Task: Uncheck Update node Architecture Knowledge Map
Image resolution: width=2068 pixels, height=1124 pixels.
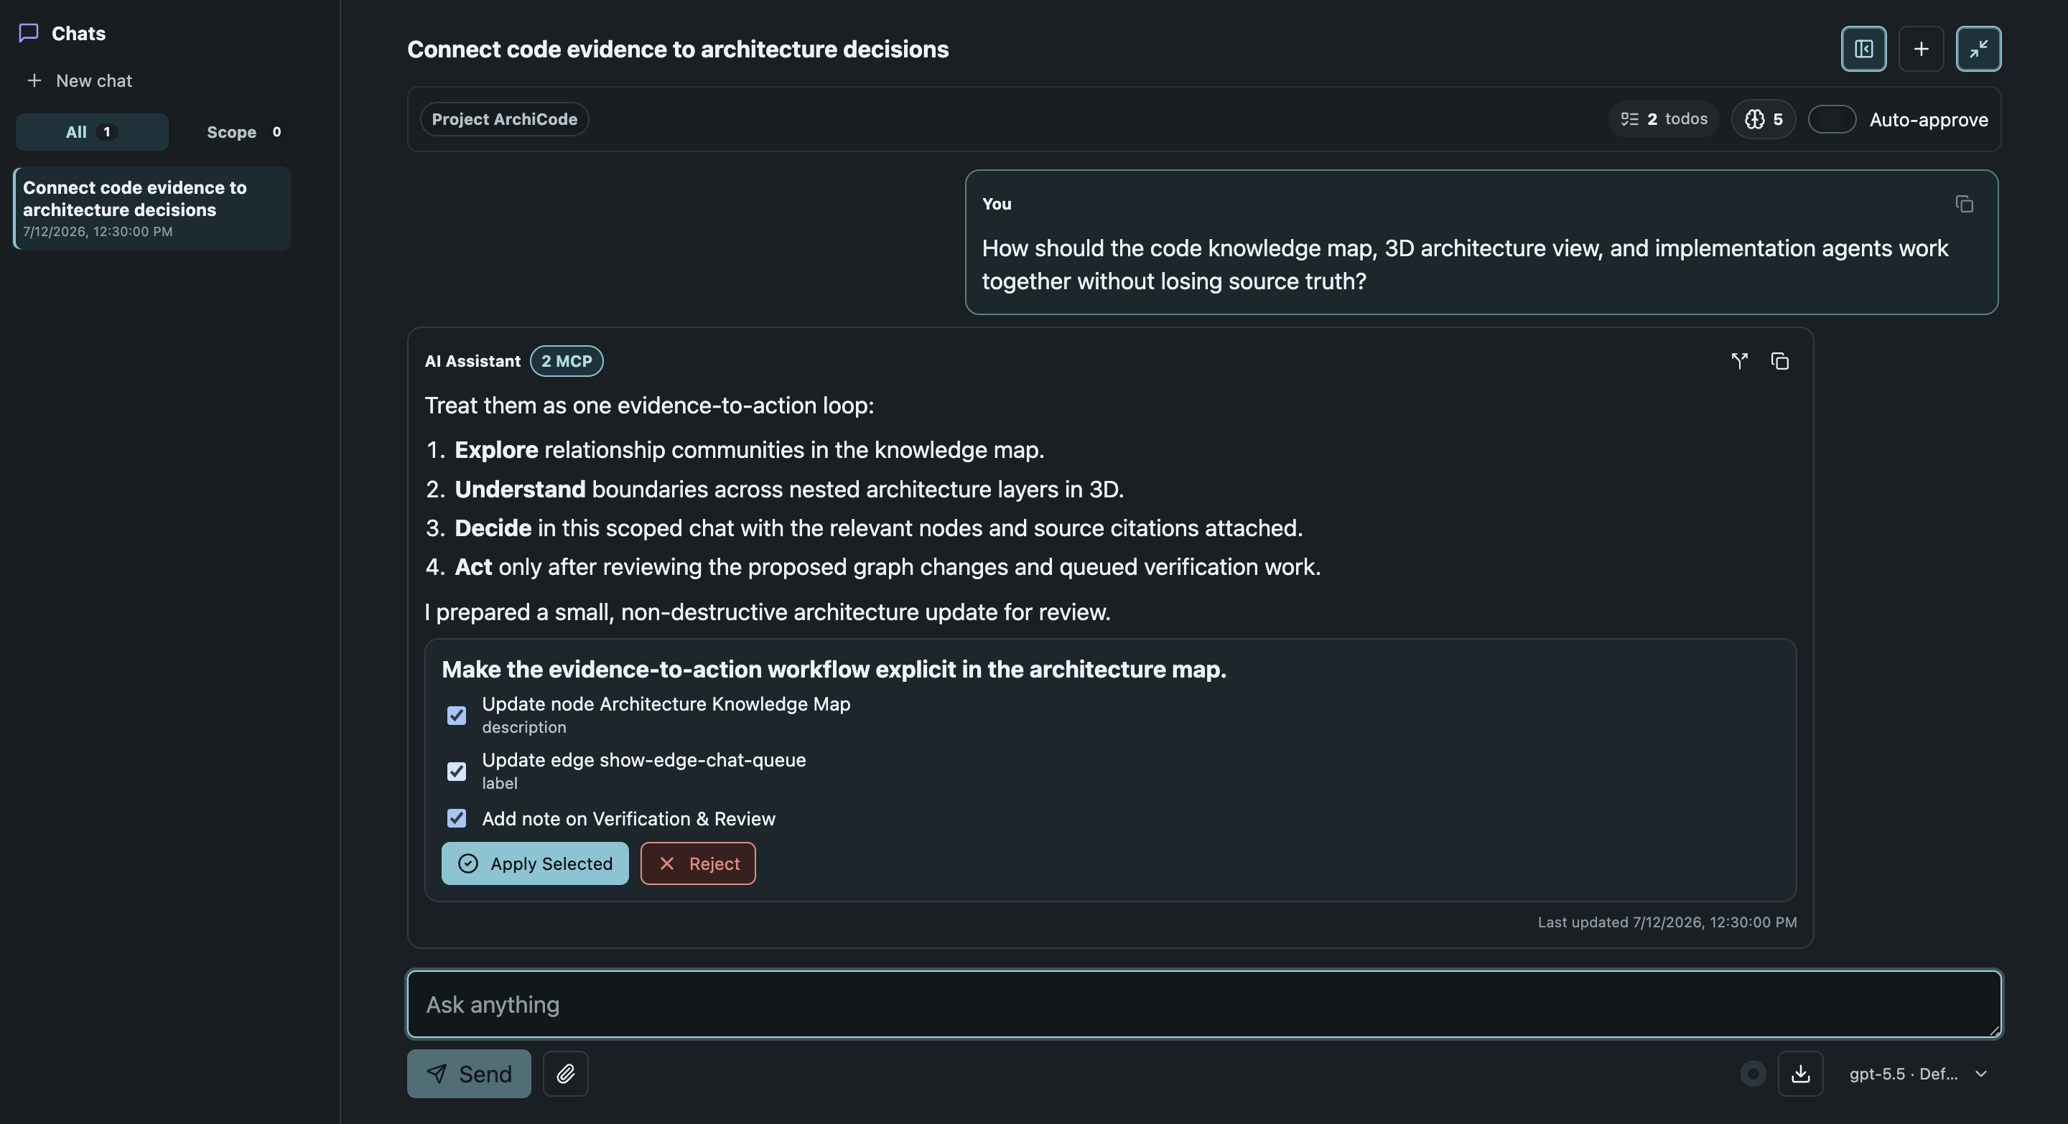Action: coord(456,715)
